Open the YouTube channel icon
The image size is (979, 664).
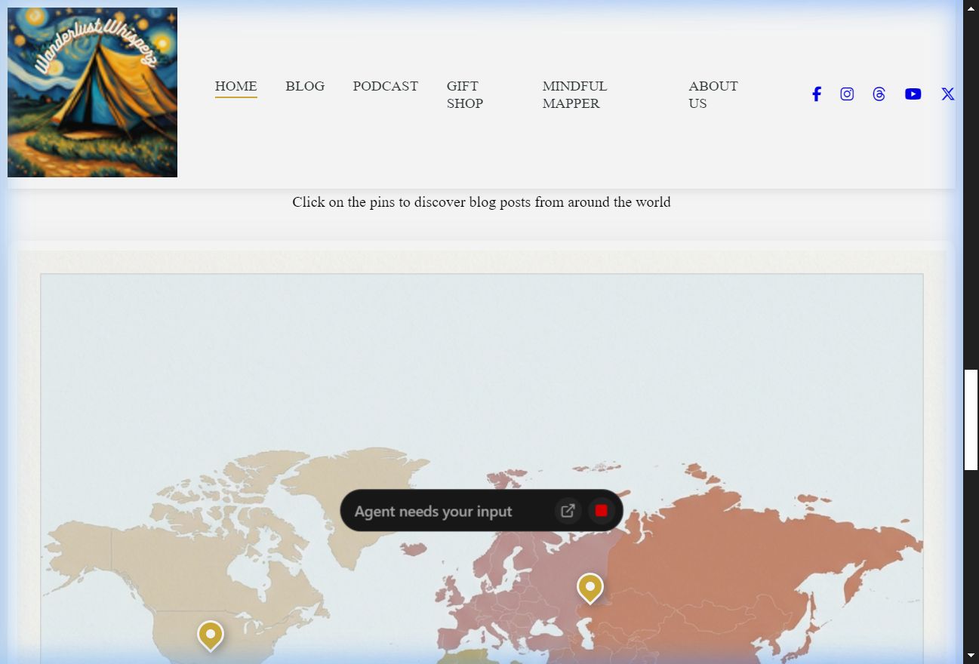(x=913, y=94)
